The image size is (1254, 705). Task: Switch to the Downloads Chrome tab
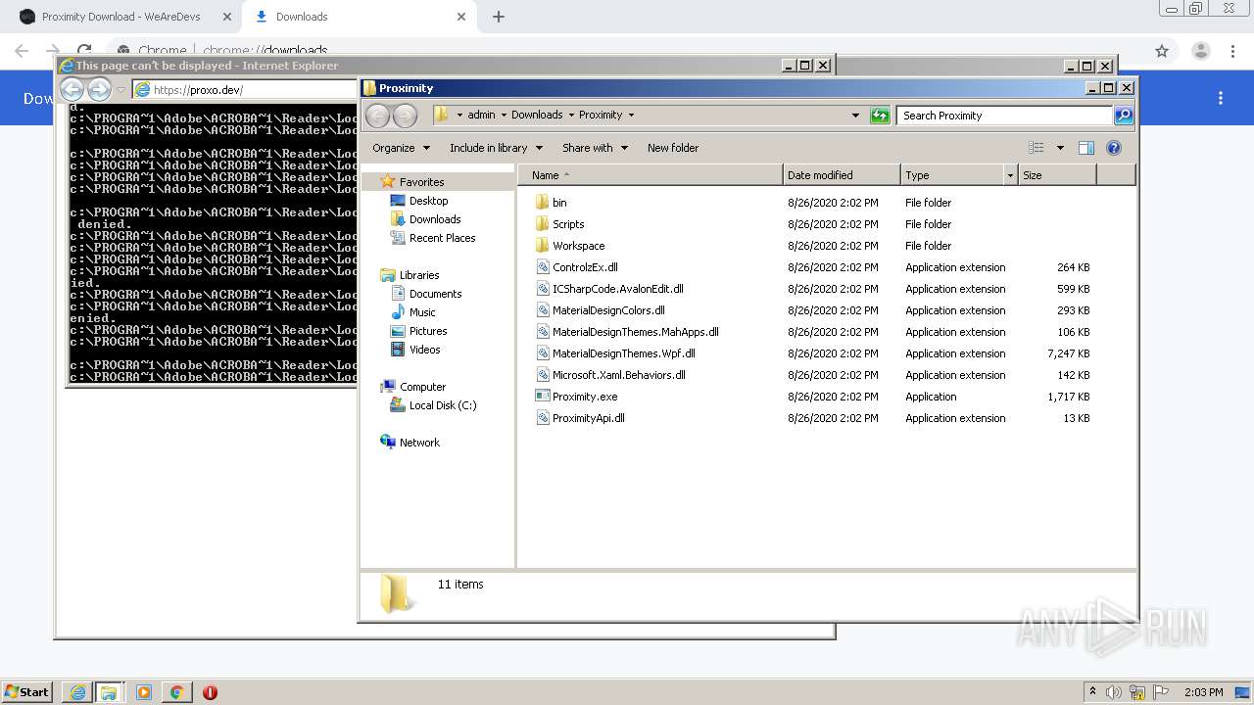pos(359,17)
